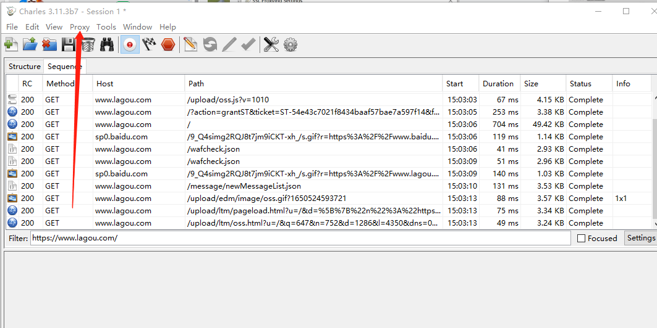Switch to the Structure tab
The image size is (657, 328).
pyautogui.click(x=25, y=67)
